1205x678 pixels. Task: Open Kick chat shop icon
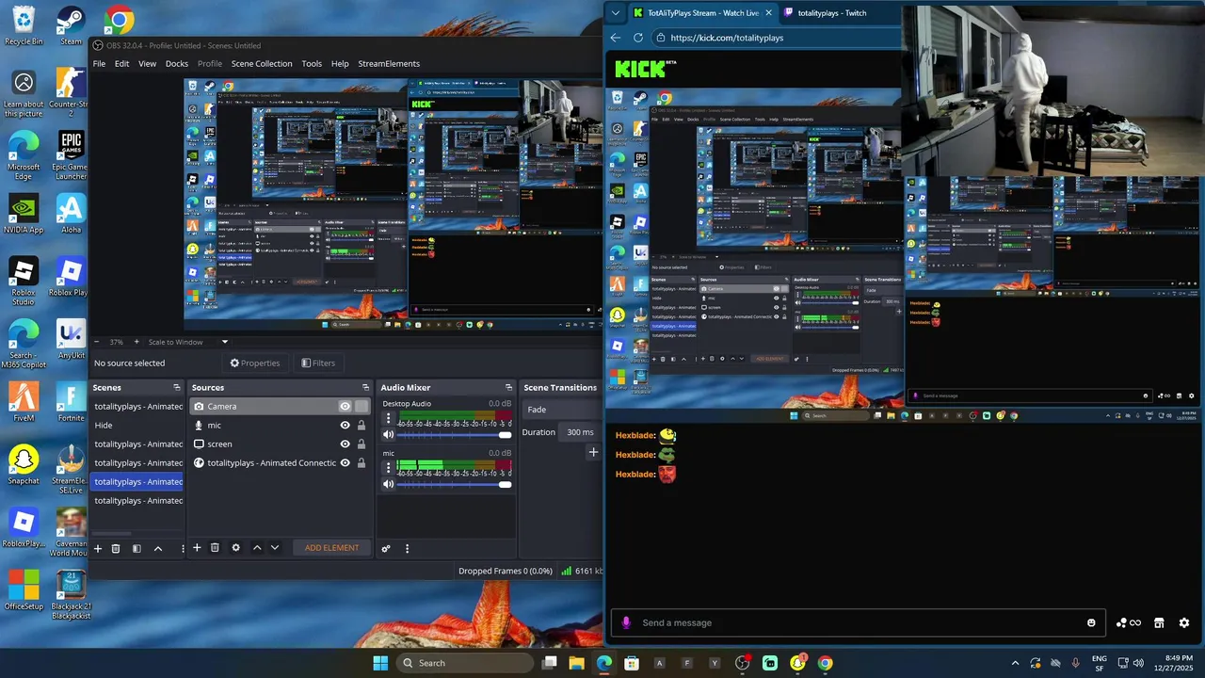(x=1159, y=622)
